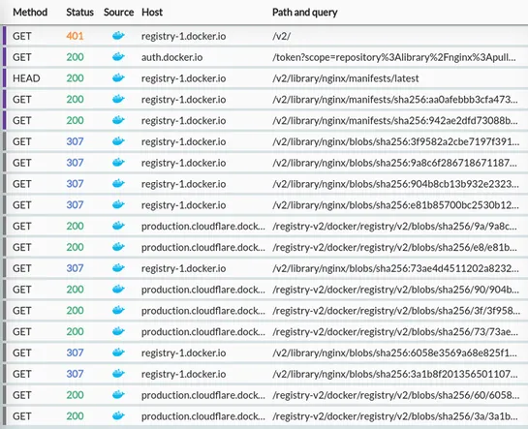Click Docker icon in the sha256/90/904b cloudflare row
528x429 pixels.
click(x=118, y=289)
